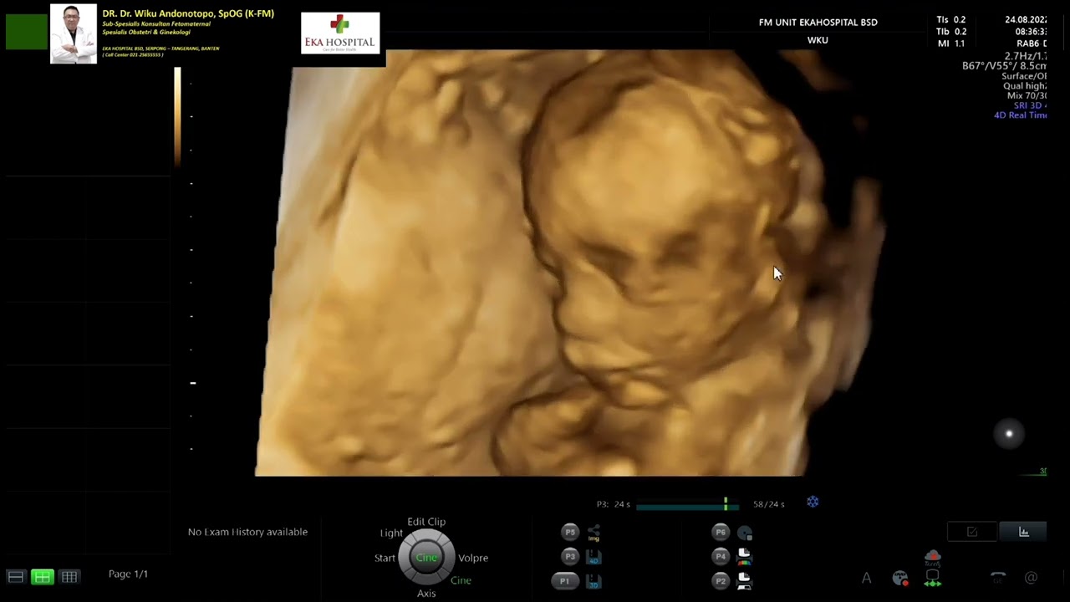Select the multi-column grid clipboard layout icon
Screen dimensions: 1070x602
[69, 577]
